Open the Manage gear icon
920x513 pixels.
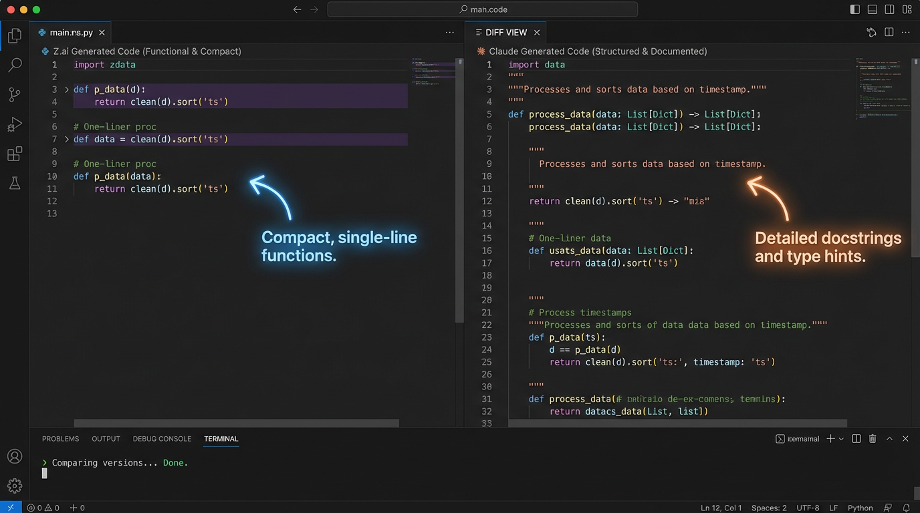coord(15,486)
